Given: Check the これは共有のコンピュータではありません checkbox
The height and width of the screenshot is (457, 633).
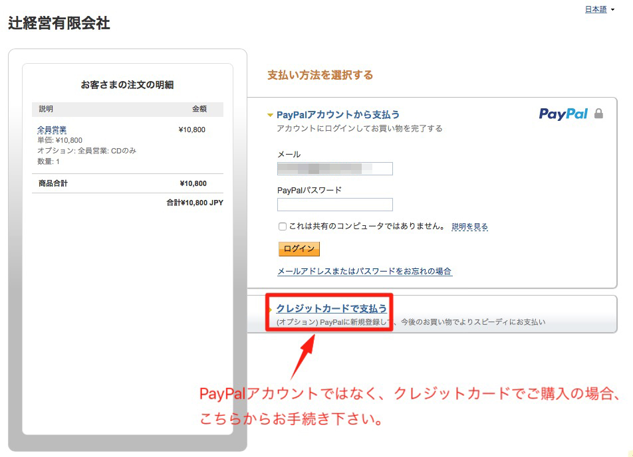Looking at the screenshot, I should pyautogui.click(x=283, y=227).
